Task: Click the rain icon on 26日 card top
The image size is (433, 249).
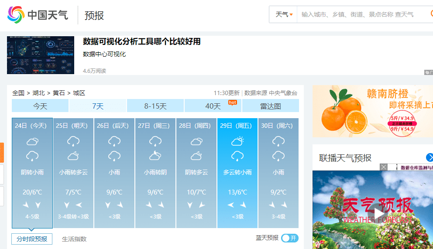Action: [114, 141]
